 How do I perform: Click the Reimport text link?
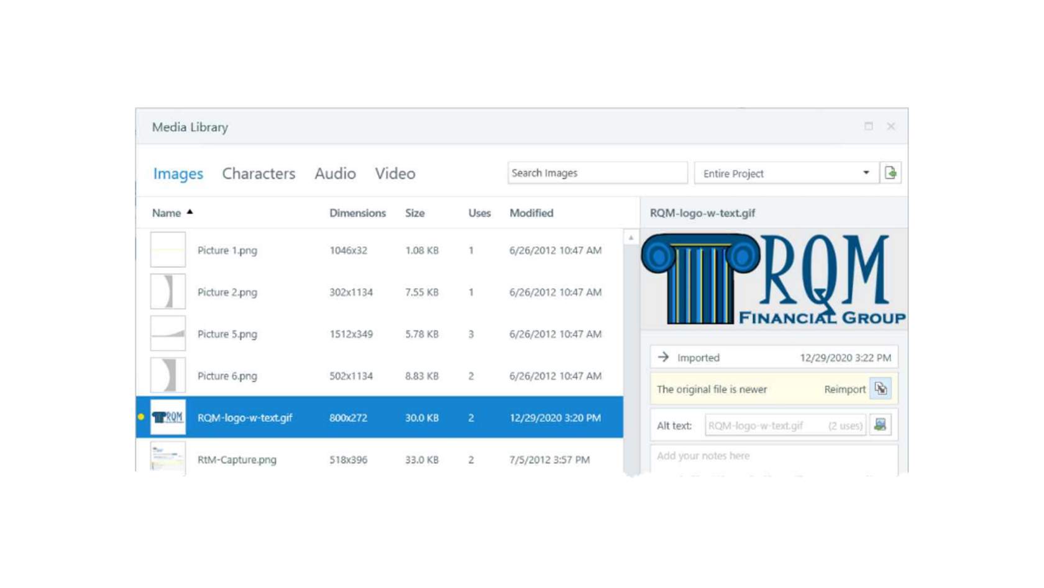point(845,389)
